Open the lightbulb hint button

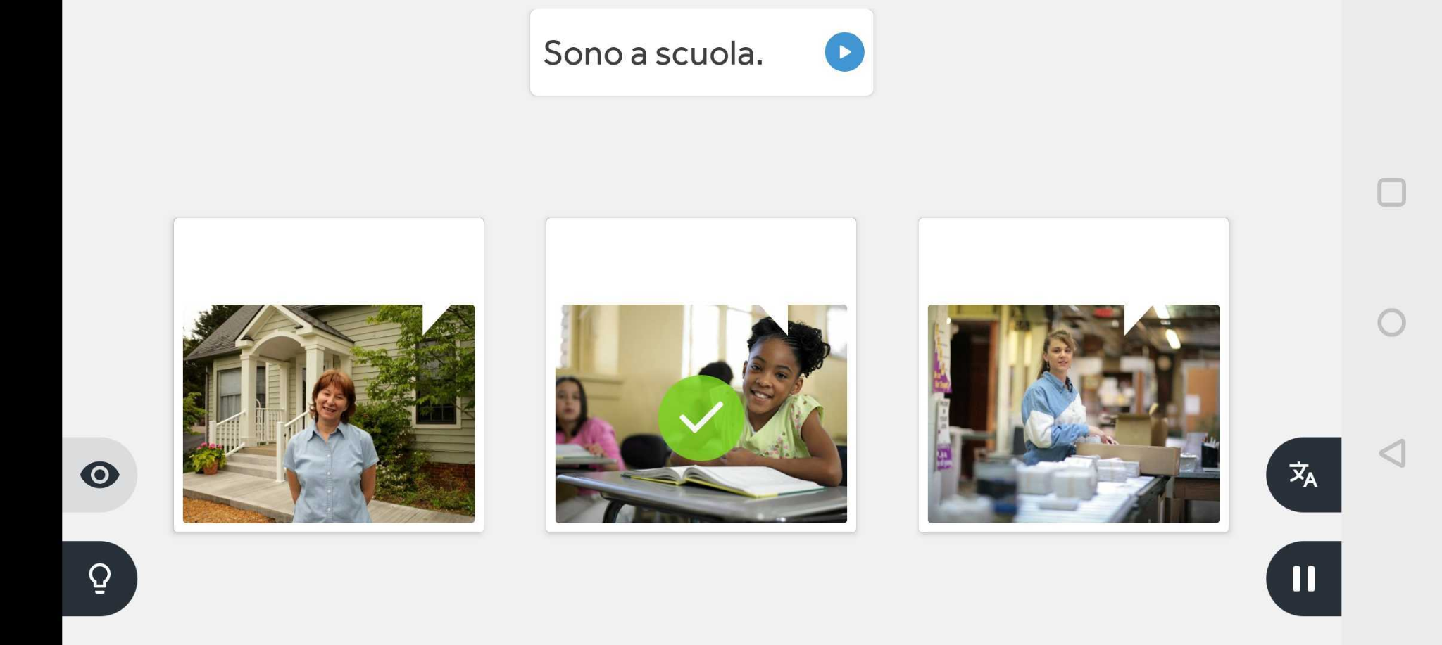pyautogui.click(x=99, y=578)
